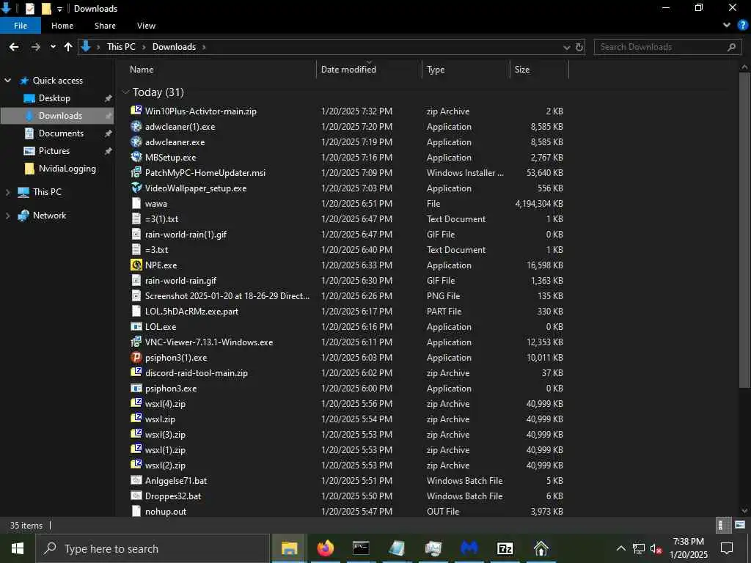Switch to large thumbnails view button
Screen dimensions: 751x563
[740, 525]
